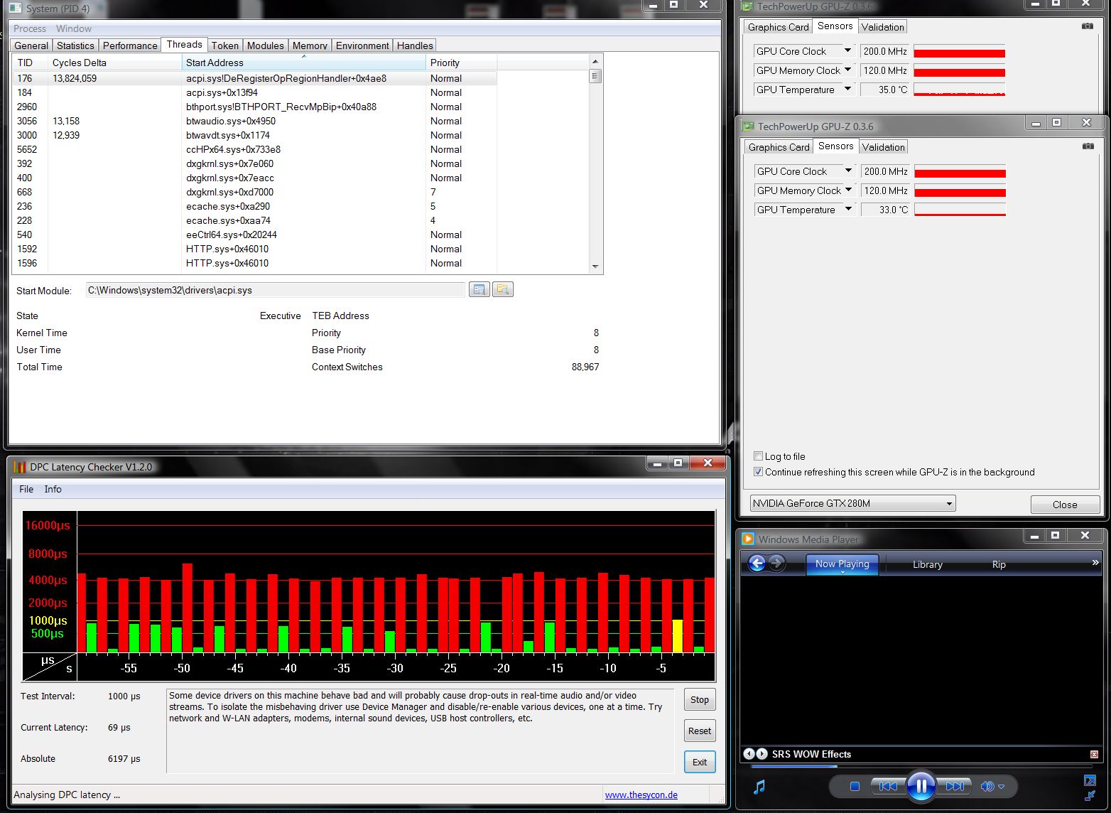Open GPU Core Clock dropdown in 35.0 °C GPU-Z
Image resolution: width=1111 pixels, height=813 pixels.
tap(847, 50)
